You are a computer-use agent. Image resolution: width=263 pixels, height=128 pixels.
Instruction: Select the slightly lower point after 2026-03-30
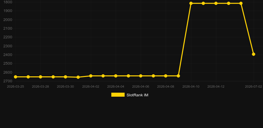78,77
